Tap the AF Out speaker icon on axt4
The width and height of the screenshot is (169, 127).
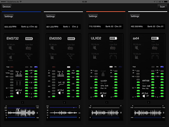click(x=143, y=97)
